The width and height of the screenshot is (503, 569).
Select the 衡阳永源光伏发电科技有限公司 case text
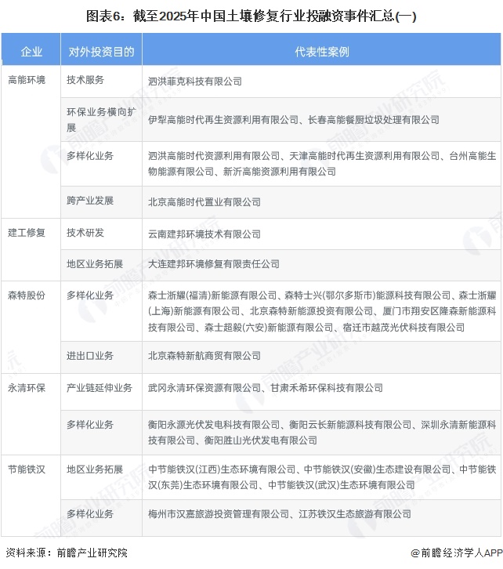coord(214,425)
